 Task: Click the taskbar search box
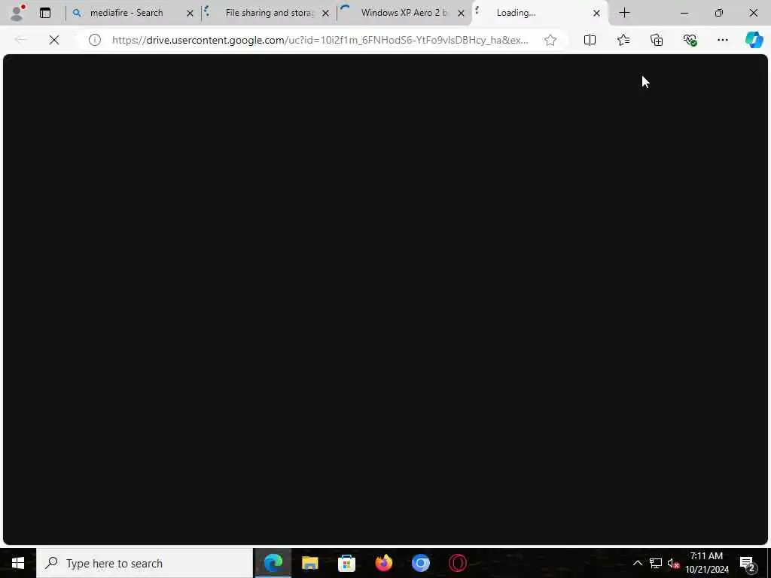click(145, 563)
